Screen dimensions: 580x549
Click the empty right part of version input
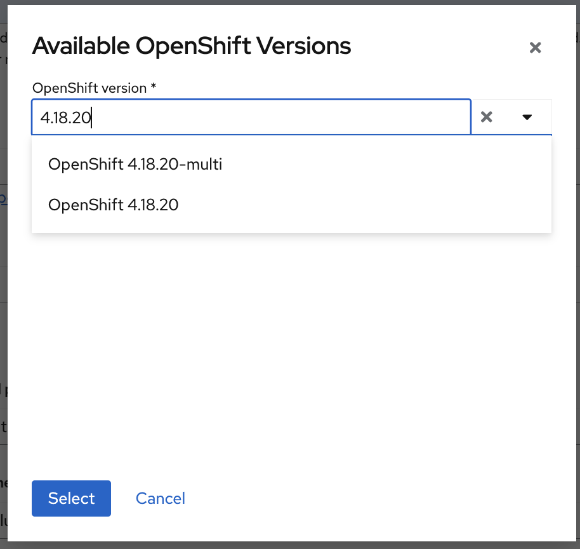click(x=381, y=117)
